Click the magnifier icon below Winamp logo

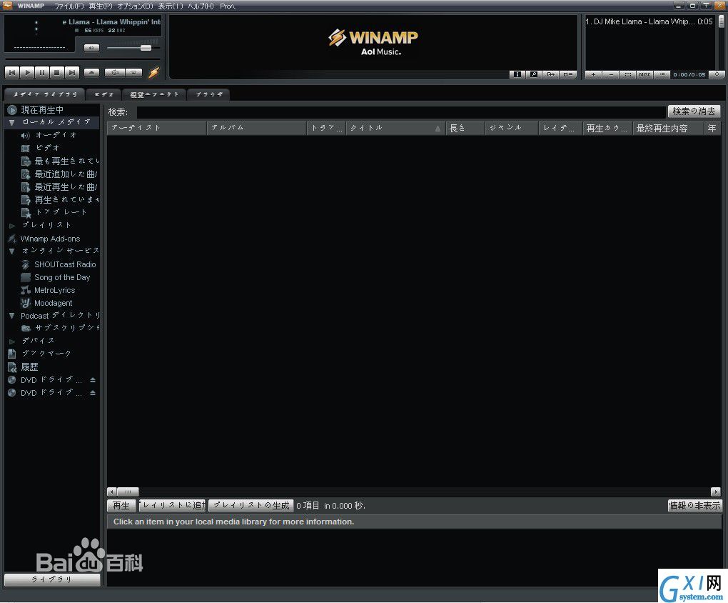[534, 74]
